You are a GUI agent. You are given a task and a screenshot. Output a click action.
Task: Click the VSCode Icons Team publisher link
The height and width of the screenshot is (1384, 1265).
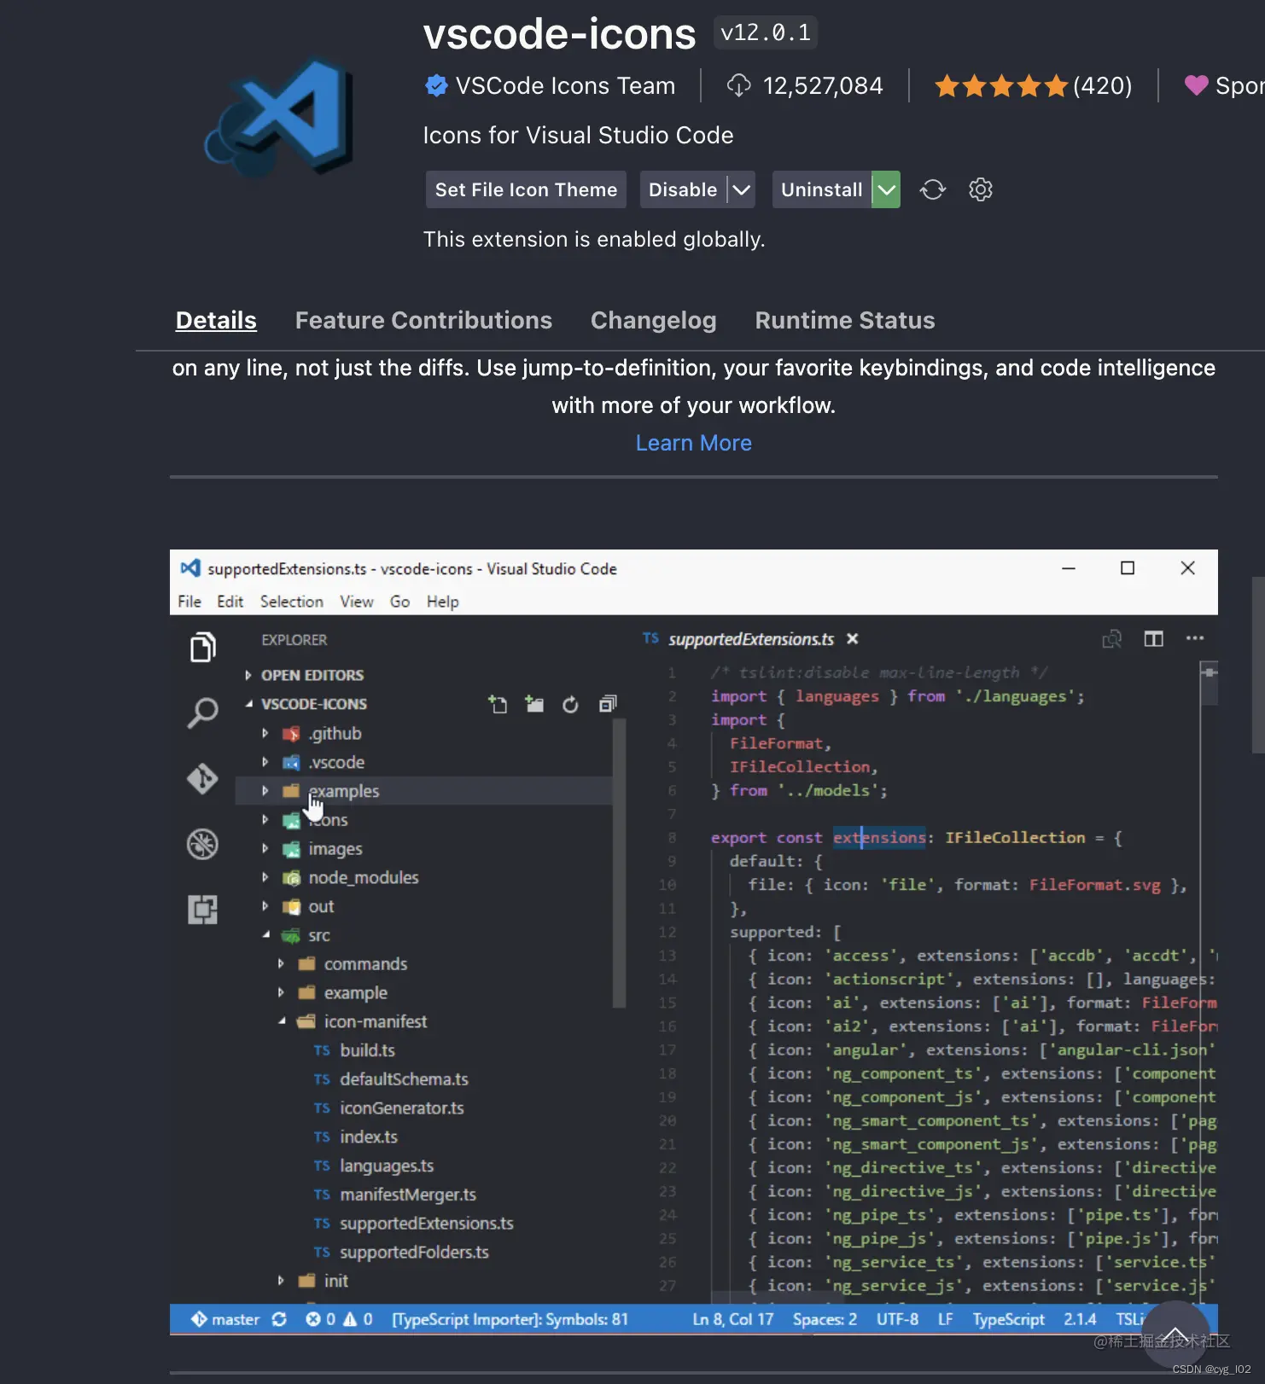click(565, 85)
